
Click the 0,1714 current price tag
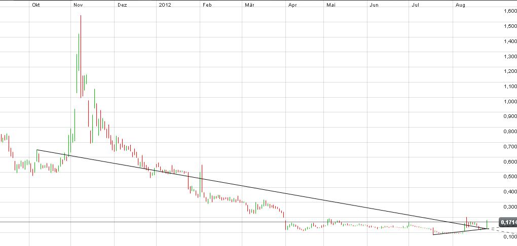coord(507,222)
